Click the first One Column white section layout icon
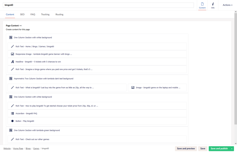 pyautogui.click(x=11, y=37)
